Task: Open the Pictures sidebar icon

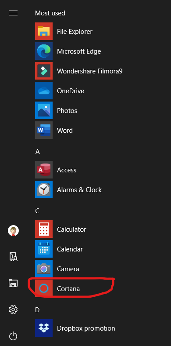Action: tap(13, 283)
